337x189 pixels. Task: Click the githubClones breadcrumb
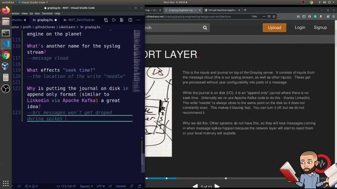pos(45,27)
